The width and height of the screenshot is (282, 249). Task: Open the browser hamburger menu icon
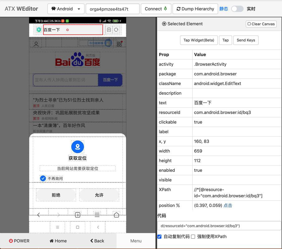click(x=97, y=215)
